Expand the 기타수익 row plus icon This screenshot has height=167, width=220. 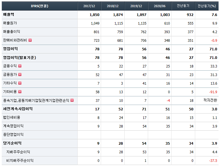[20, 83]
